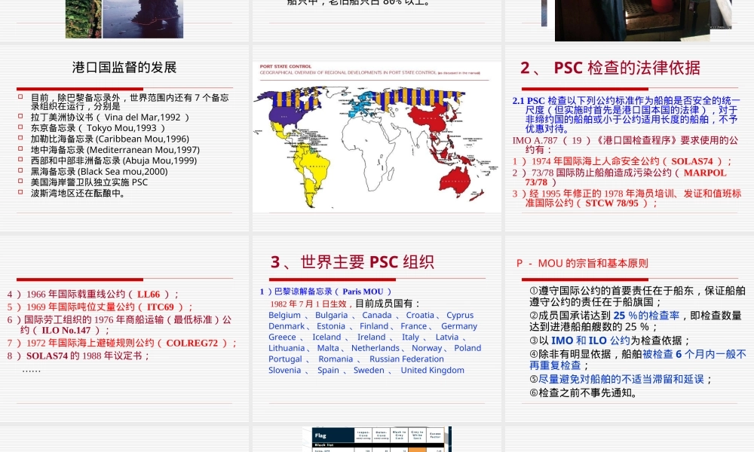754x452 pixels.
Task: Click the IMO A.787 (19) 港口国检查程序 line
Action: pos(625,145)
